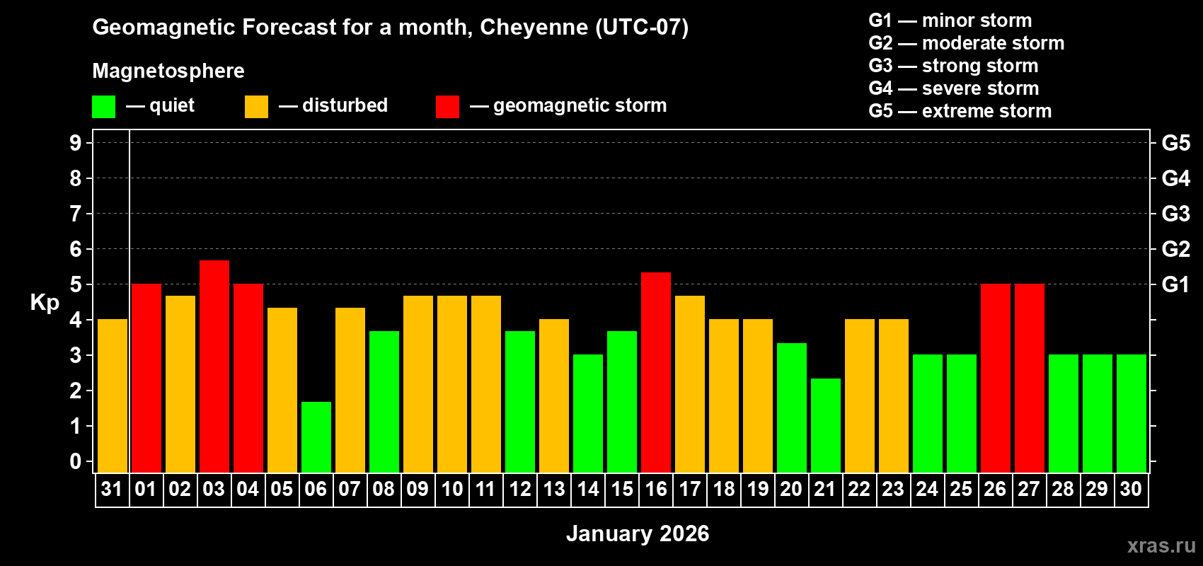Image resolution: width=1203 pixels, height=566 pixels.
Task: Select the red bar for January 04
Action: click(248, 378)
